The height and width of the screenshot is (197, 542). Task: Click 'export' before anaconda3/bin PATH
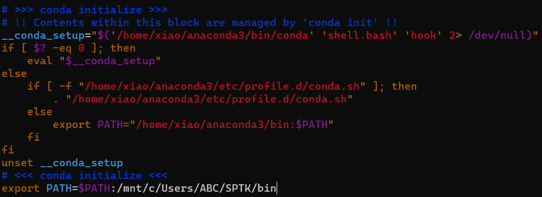coord(72,124)
